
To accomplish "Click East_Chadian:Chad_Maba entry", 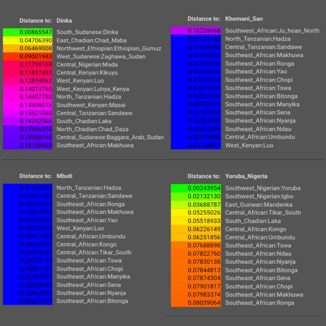I will coord(91,40).
